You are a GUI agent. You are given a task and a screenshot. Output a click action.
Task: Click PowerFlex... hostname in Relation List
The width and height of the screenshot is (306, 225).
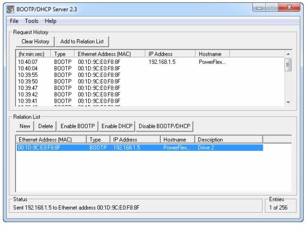177,148
